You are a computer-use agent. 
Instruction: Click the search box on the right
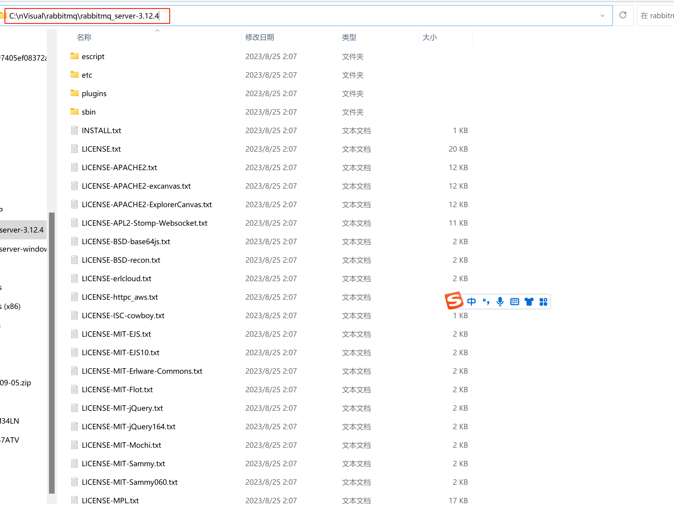coord(656,16)
